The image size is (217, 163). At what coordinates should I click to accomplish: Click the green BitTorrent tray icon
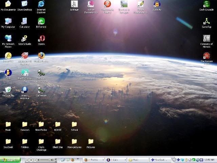coord(194,160)
